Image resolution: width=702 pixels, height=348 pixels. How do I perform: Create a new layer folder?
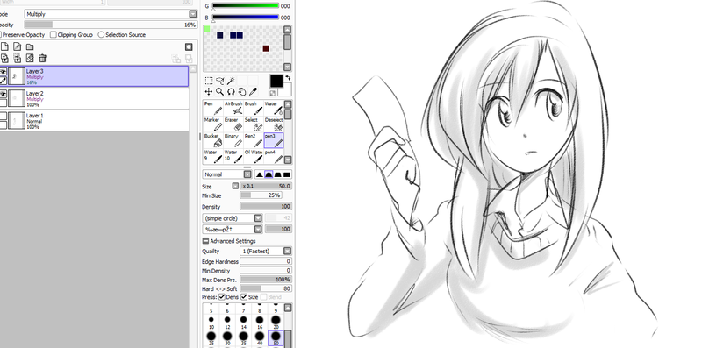click(30, 47)
